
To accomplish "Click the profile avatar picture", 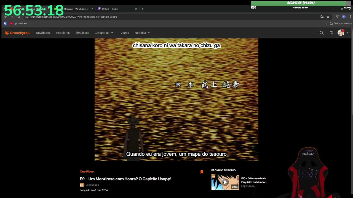I will (341, 33).
